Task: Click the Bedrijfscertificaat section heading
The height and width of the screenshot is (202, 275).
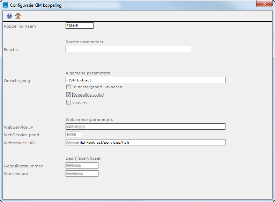Action: pyautogui.click(x=83, y=158)
